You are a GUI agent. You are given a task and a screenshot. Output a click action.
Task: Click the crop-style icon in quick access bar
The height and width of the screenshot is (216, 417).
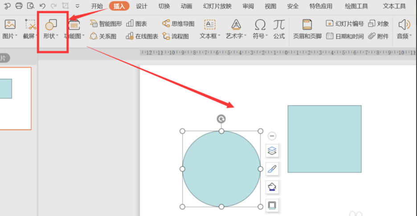click(65, 6)
